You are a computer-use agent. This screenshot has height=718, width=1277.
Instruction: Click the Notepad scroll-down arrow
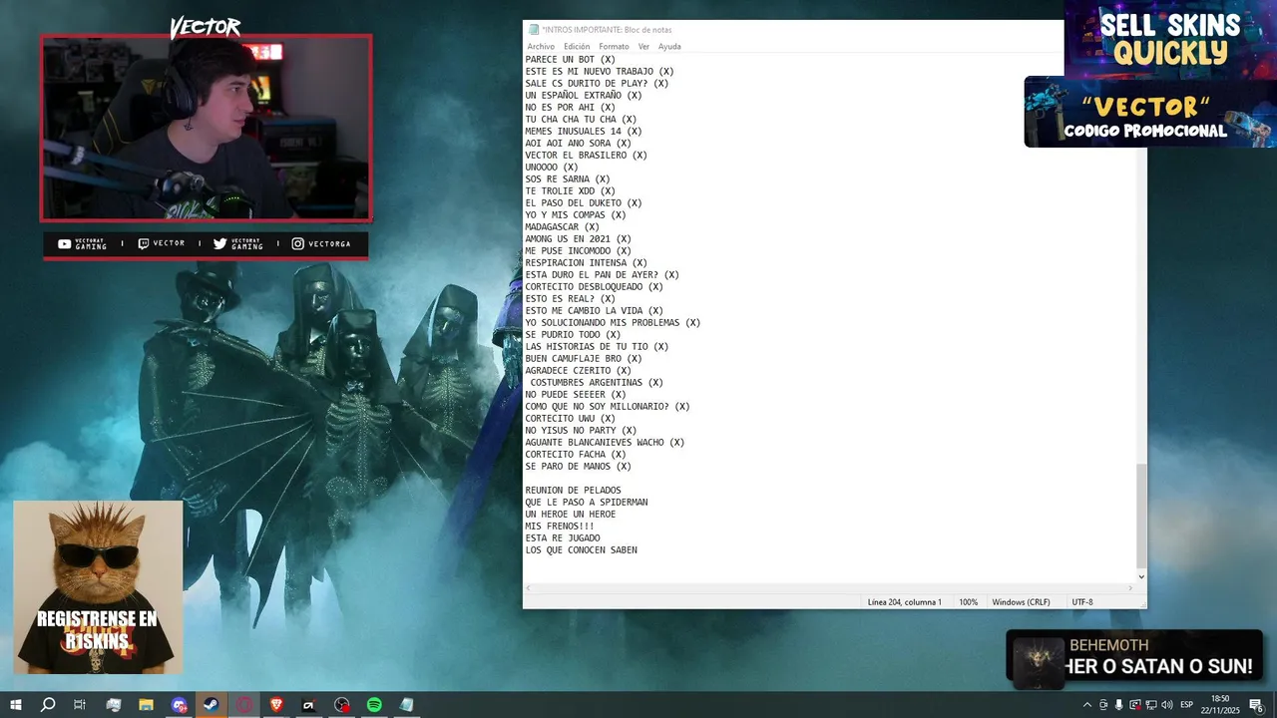1141,576
